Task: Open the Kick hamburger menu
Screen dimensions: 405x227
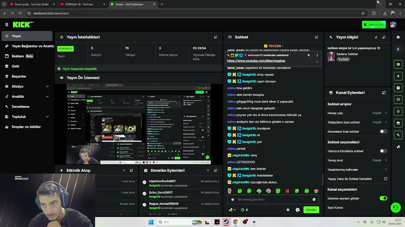Action: (x=7, y=25)
